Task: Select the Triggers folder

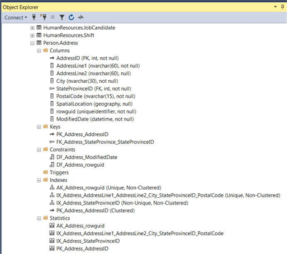Action: pyautogui.click(x=59, y=172)
